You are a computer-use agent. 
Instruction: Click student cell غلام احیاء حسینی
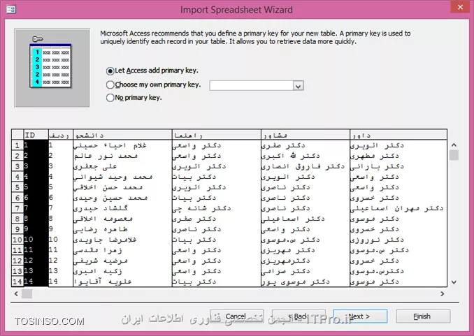(122, 145)
